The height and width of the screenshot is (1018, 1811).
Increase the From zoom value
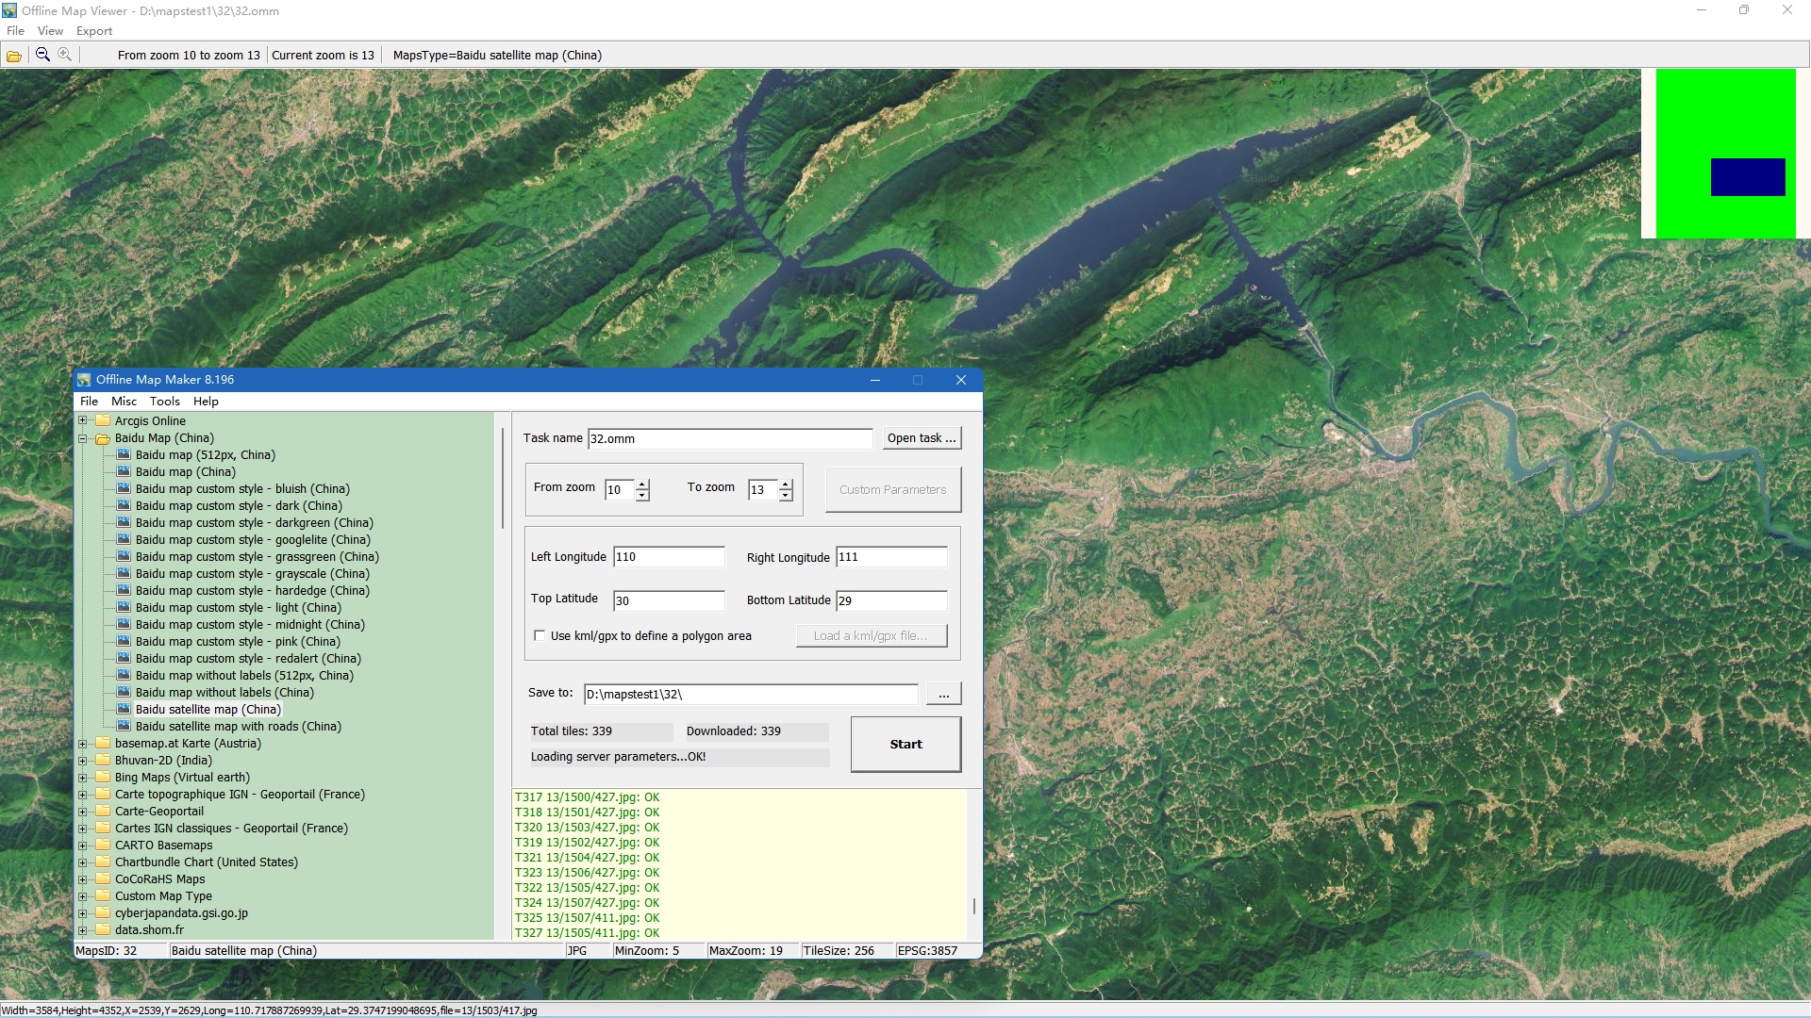[x=642, y=484]
